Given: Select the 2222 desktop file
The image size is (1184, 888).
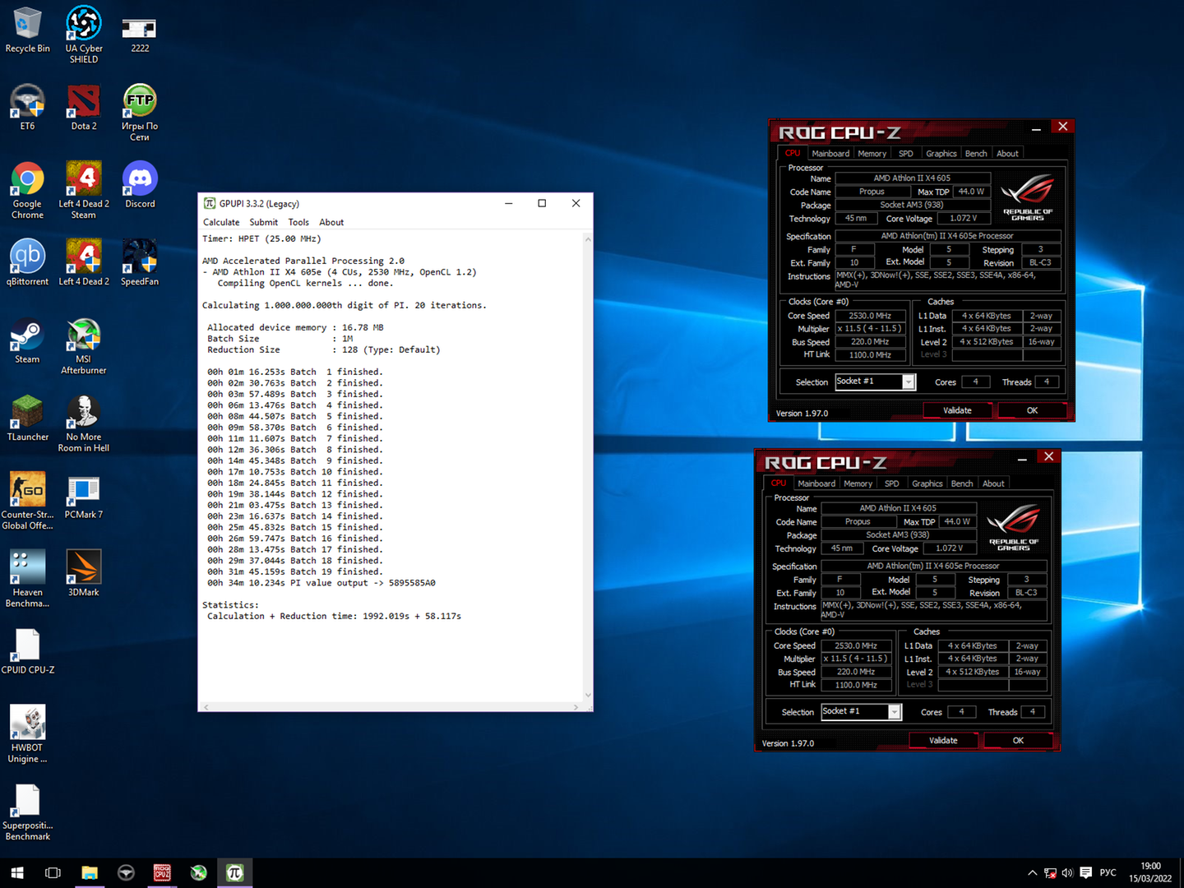Looking at the screenshot, I should tap(140, 33).
